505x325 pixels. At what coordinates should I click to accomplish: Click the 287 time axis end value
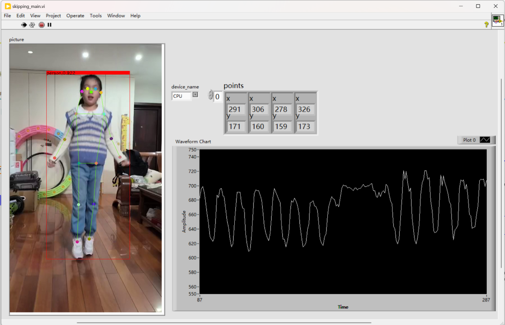pos(486,300)
